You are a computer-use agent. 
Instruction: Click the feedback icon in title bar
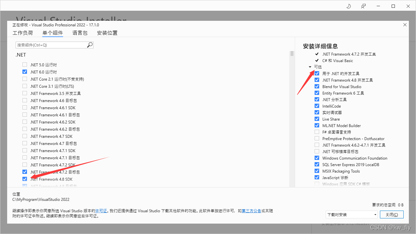[363, 6]
